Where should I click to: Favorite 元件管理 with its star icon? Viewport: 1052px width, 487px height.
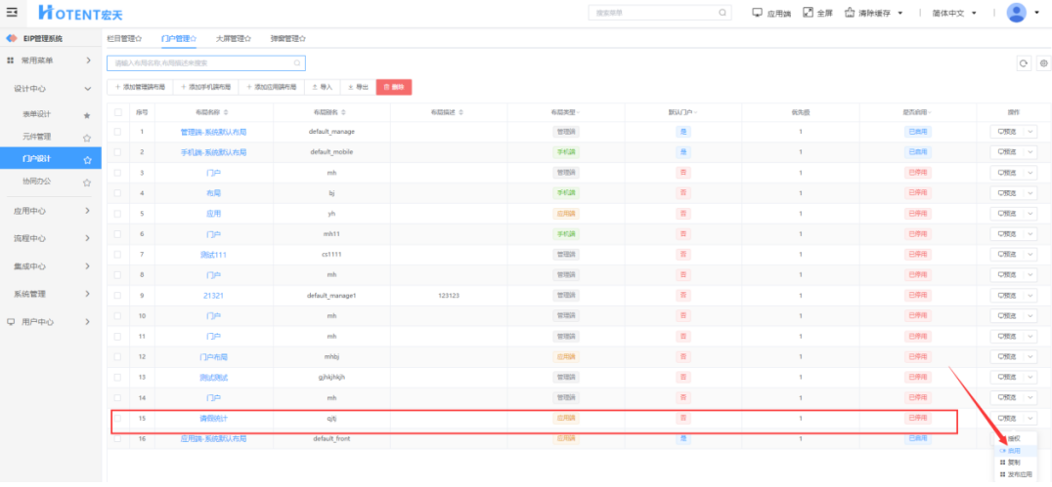[x=87, y=138]
